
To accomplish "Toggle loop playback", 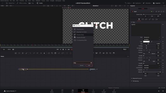I will coord(72,49).
